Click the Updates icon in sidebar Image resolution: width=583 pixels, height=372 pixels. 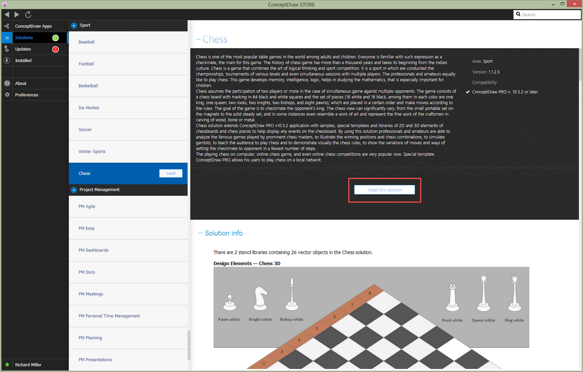tap(7, 49)
